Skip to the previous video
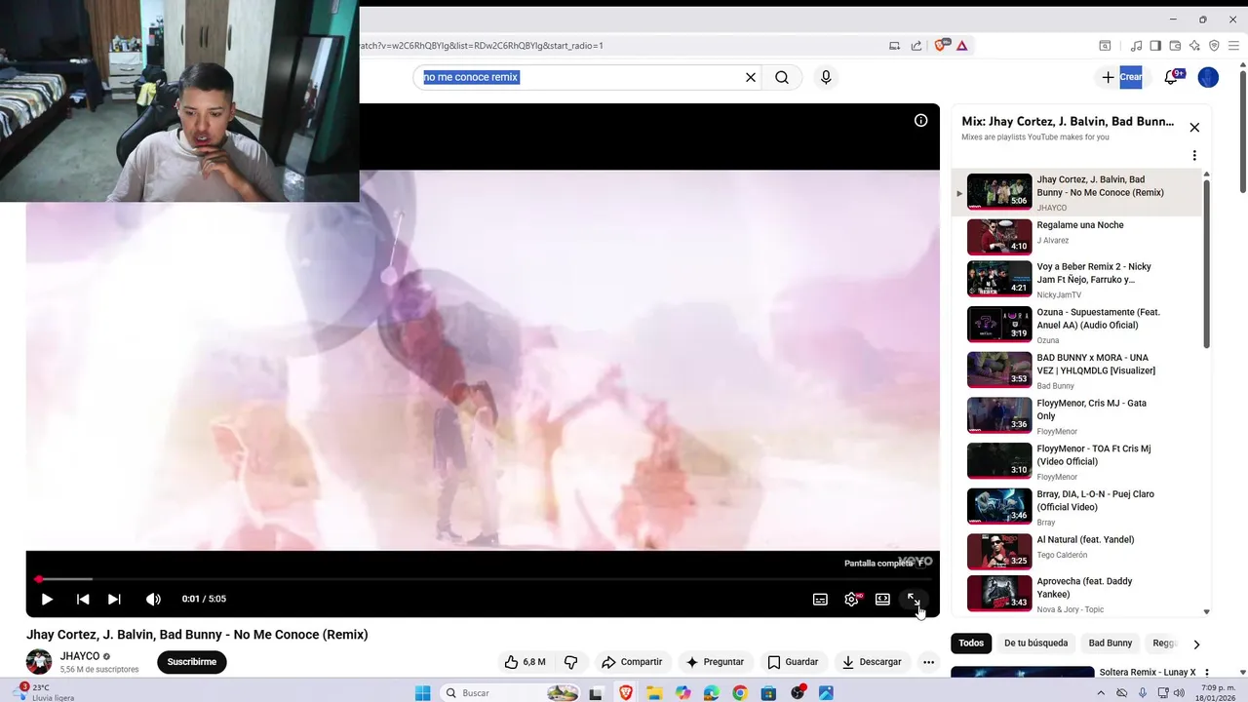1248x702 pixels. point(83,599)
